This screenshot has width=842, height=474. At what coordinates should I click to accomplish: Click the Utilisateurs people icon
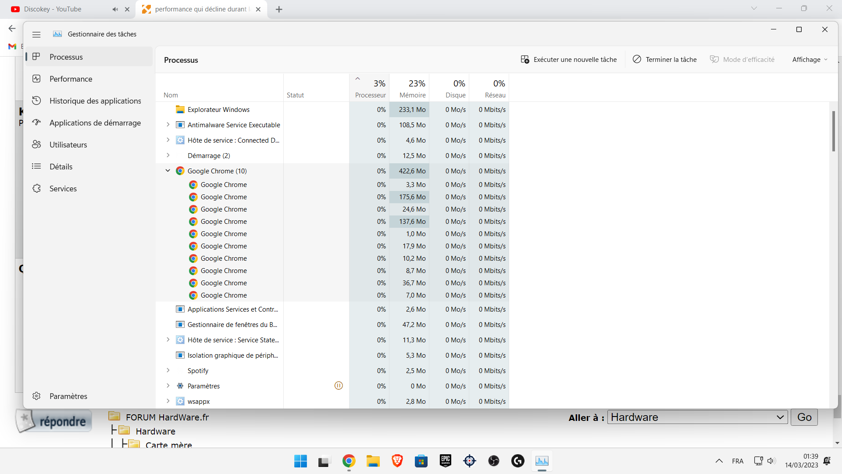[36, 144]
